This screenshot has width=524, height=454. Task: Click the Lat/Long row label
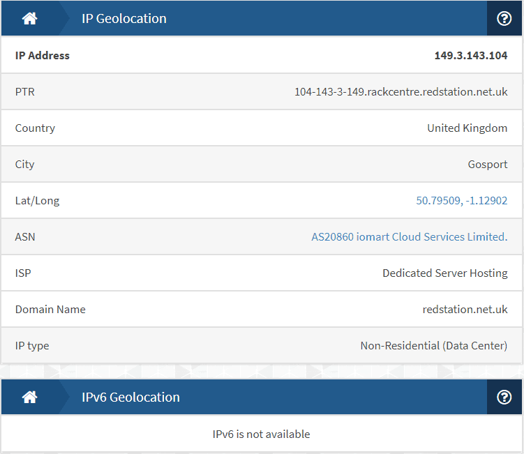pos(38,200)
